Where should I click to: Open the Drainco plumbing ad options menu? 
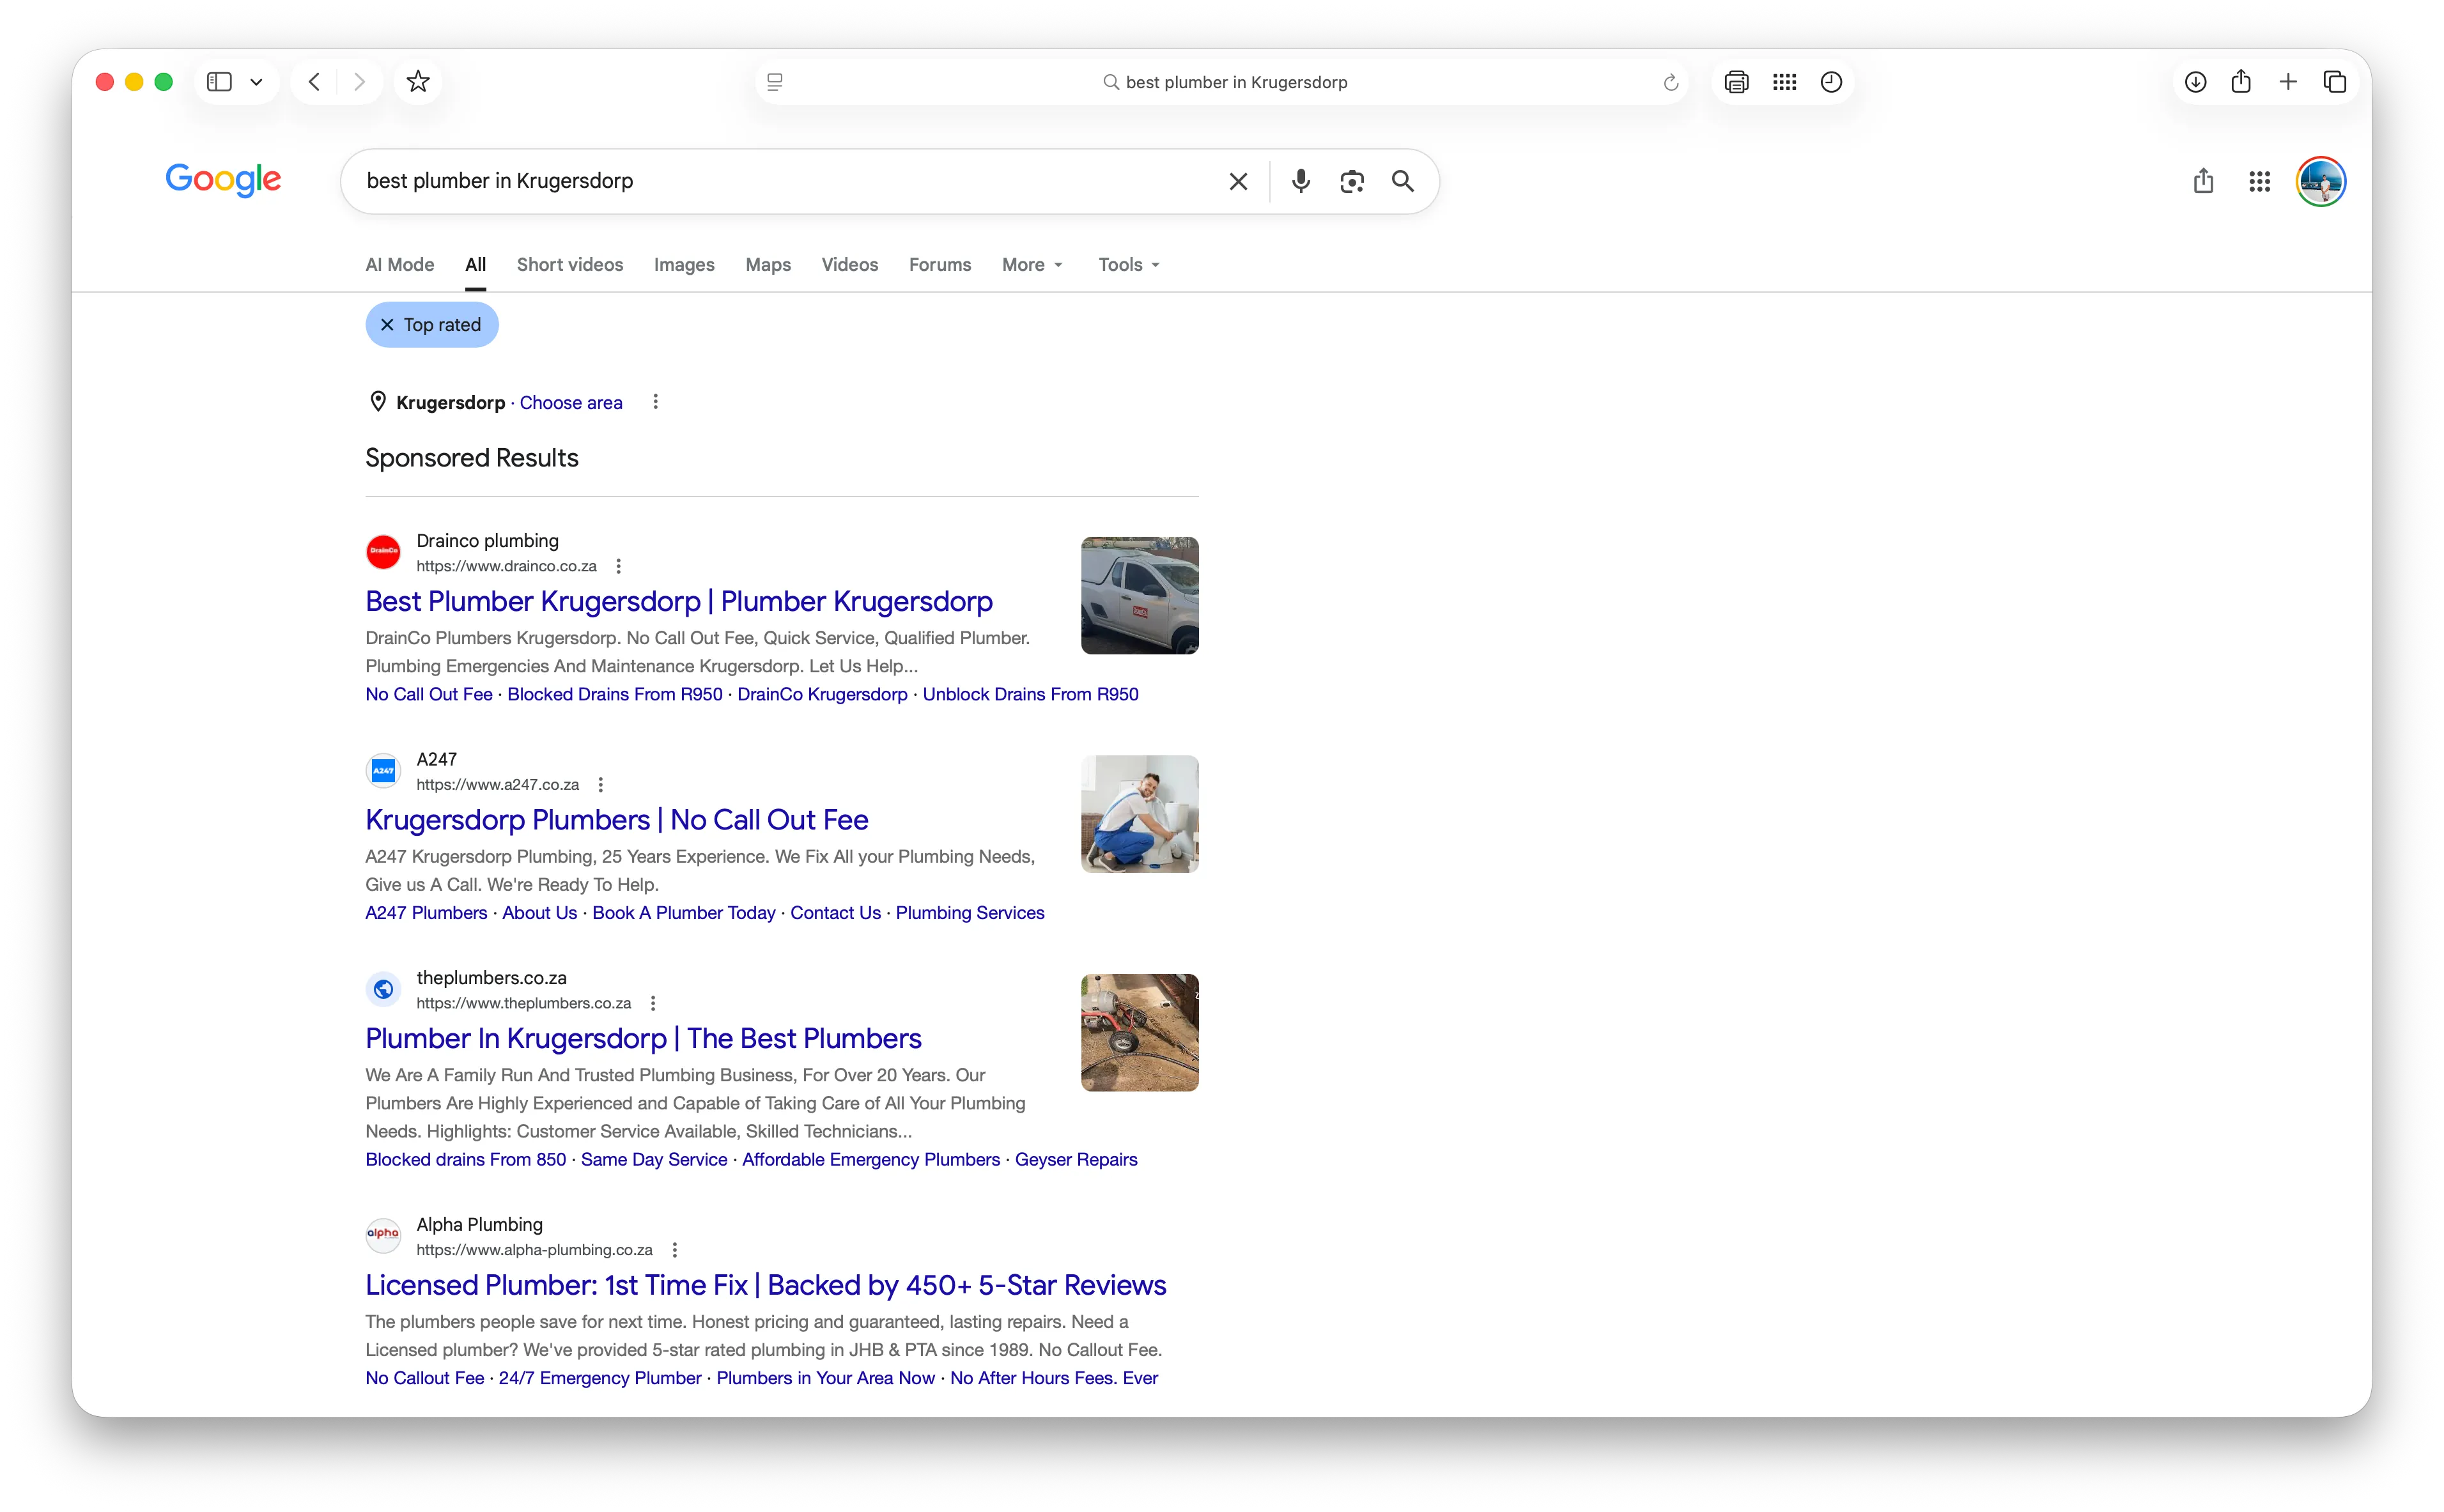pyautogui.click(x=619, y=566)
